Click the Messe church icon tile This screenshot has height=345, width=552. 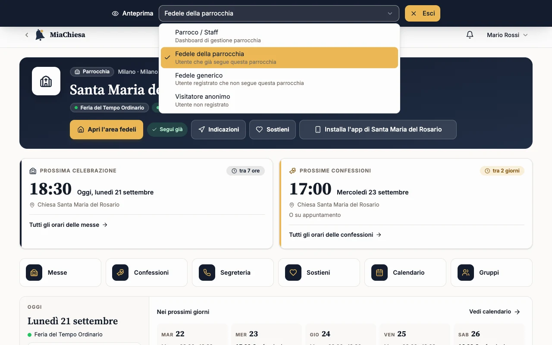(34, 273)
